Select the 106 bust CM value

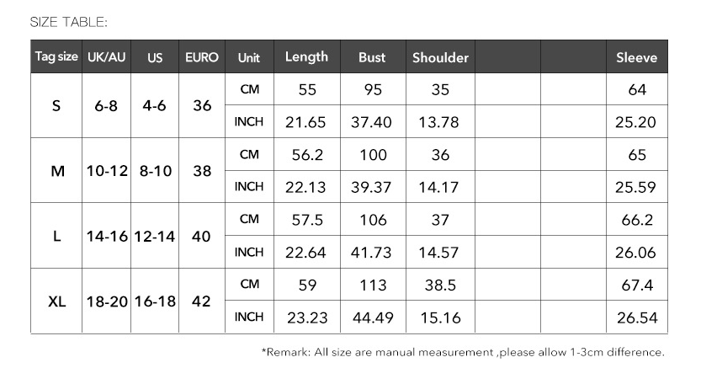(x=373, y=220)
